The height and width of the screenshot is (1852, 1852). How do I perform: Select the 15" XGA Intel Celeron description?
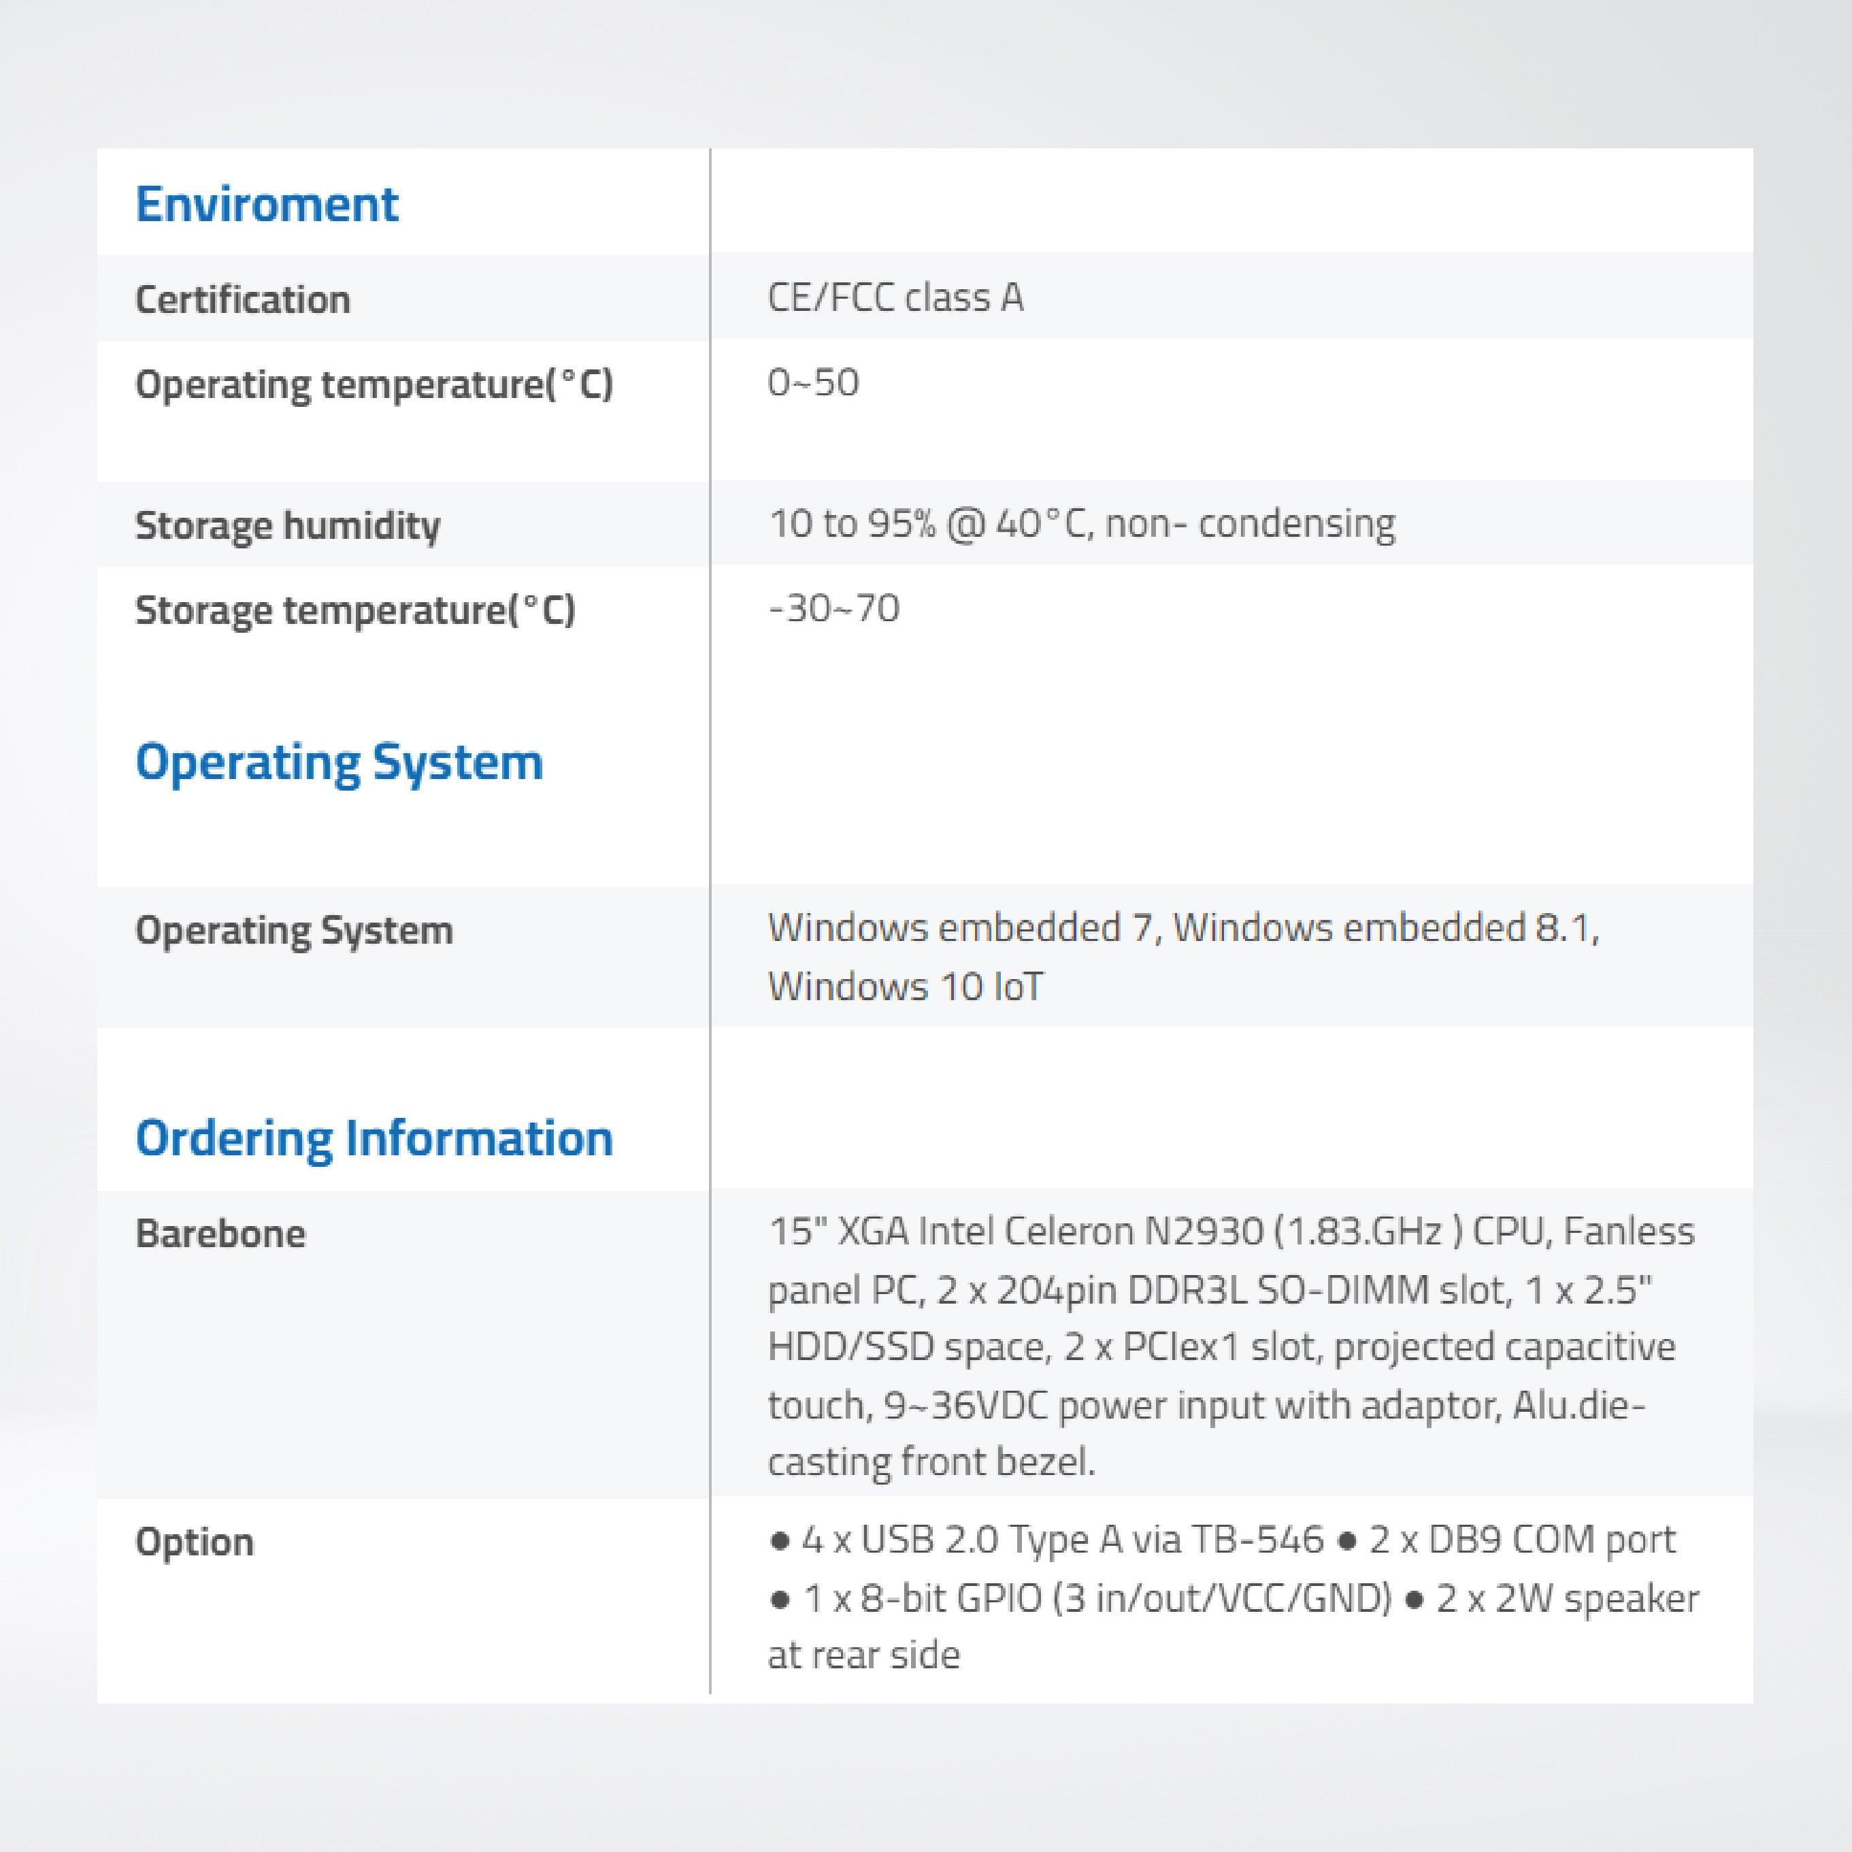tap(1231, 1346)
